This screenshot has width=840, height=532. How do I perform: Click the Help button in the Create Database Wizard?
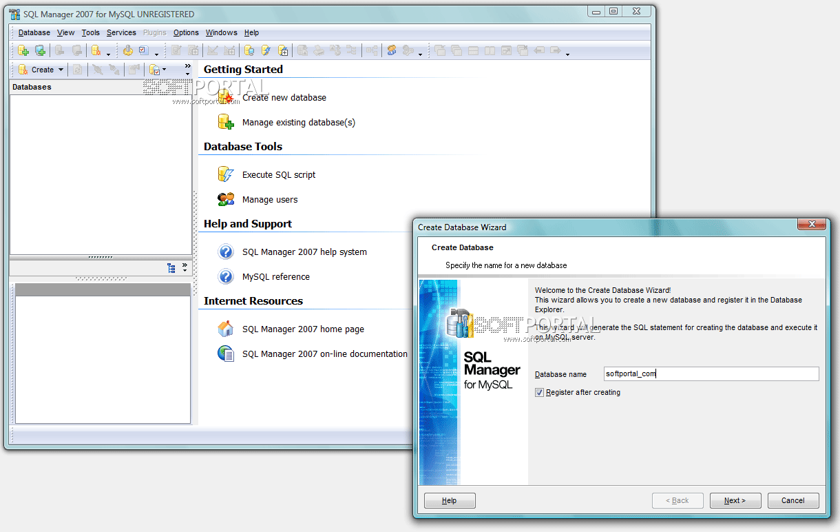450,500
